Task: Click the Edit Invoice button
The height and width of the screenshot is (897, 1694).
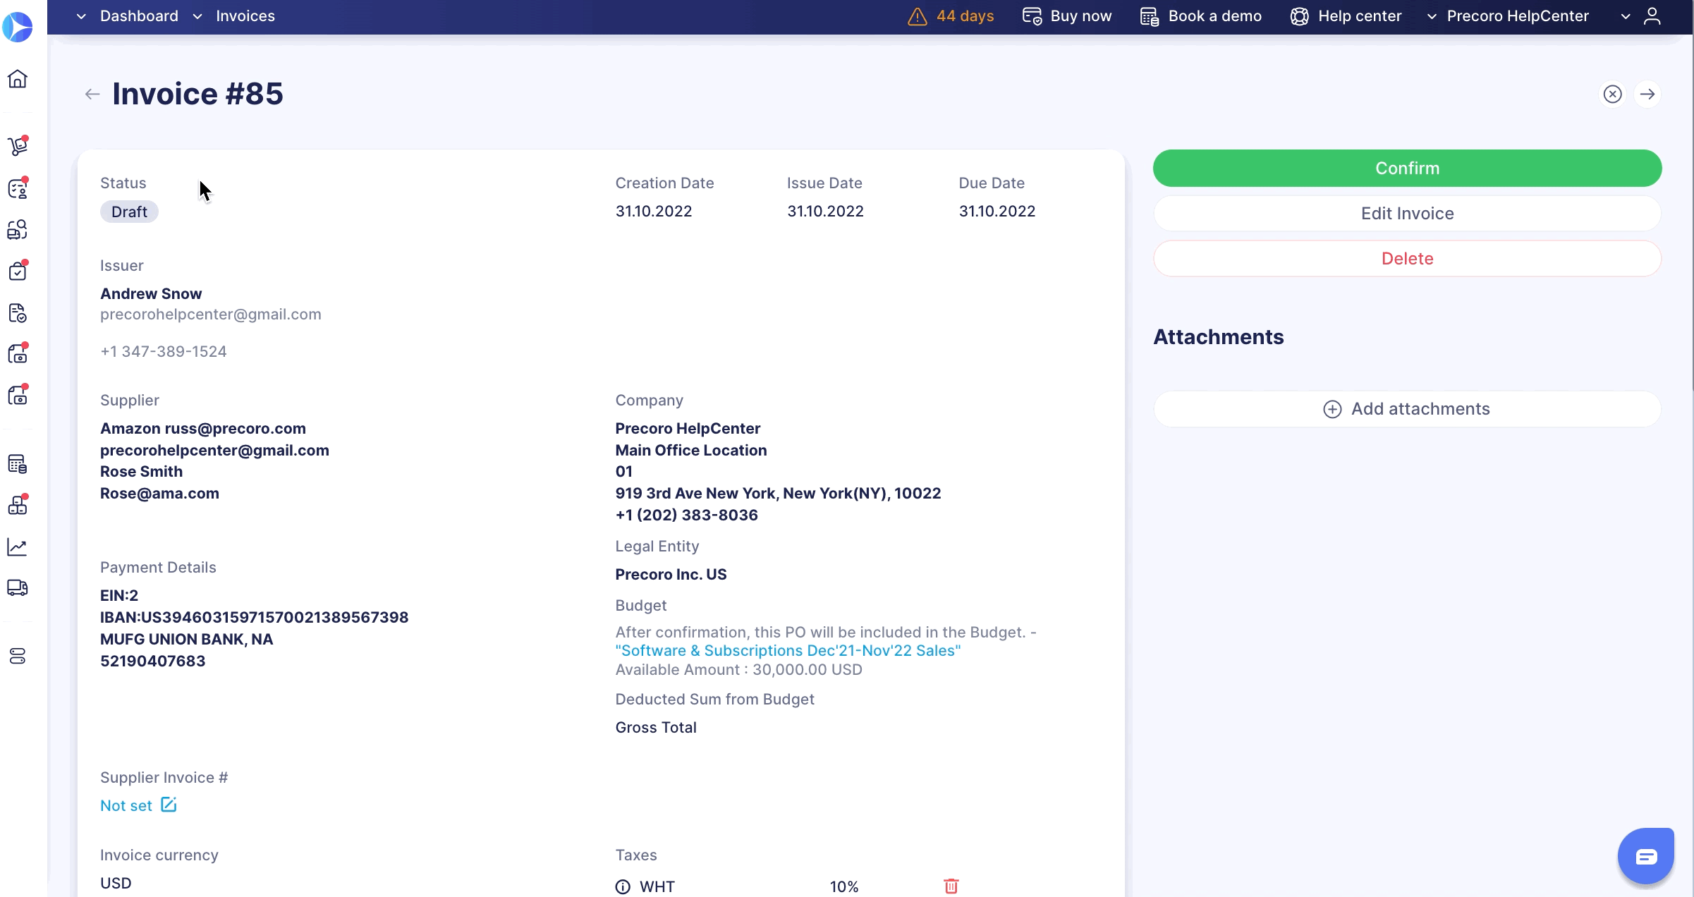Action: 1408,213
